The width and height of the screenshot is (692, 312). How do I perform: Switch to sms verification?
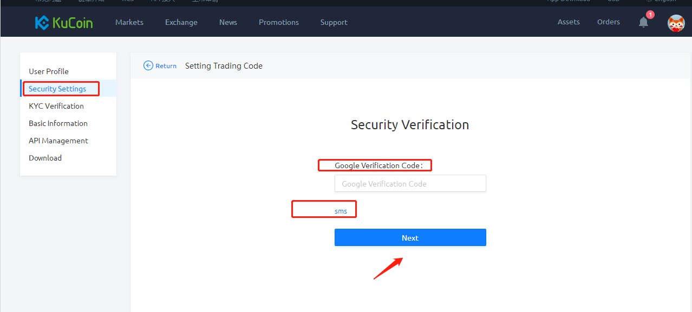pyautogui.click(x=341, y=211)
